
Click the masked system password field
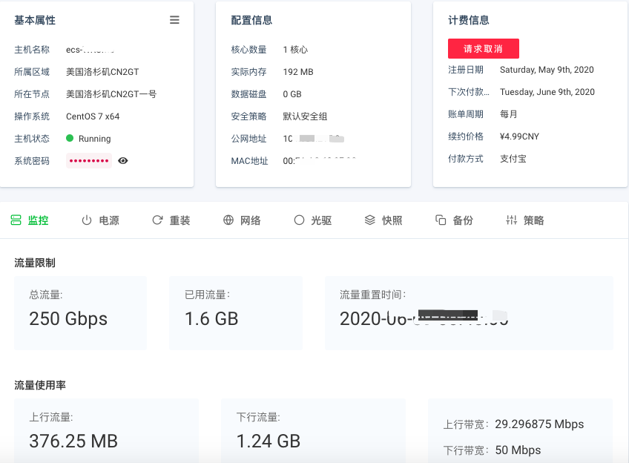click(x=89, y=160)
